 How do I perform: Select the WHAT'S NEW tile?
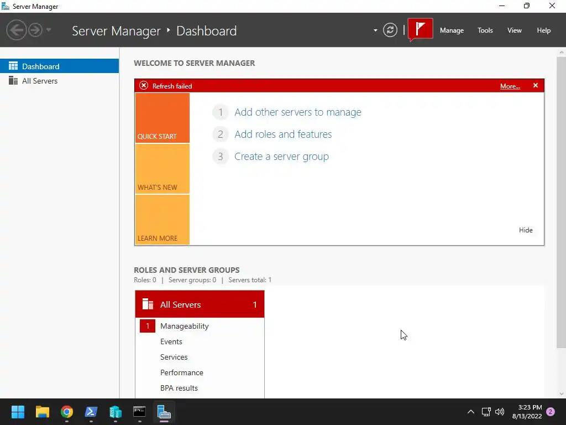(162, 169)
